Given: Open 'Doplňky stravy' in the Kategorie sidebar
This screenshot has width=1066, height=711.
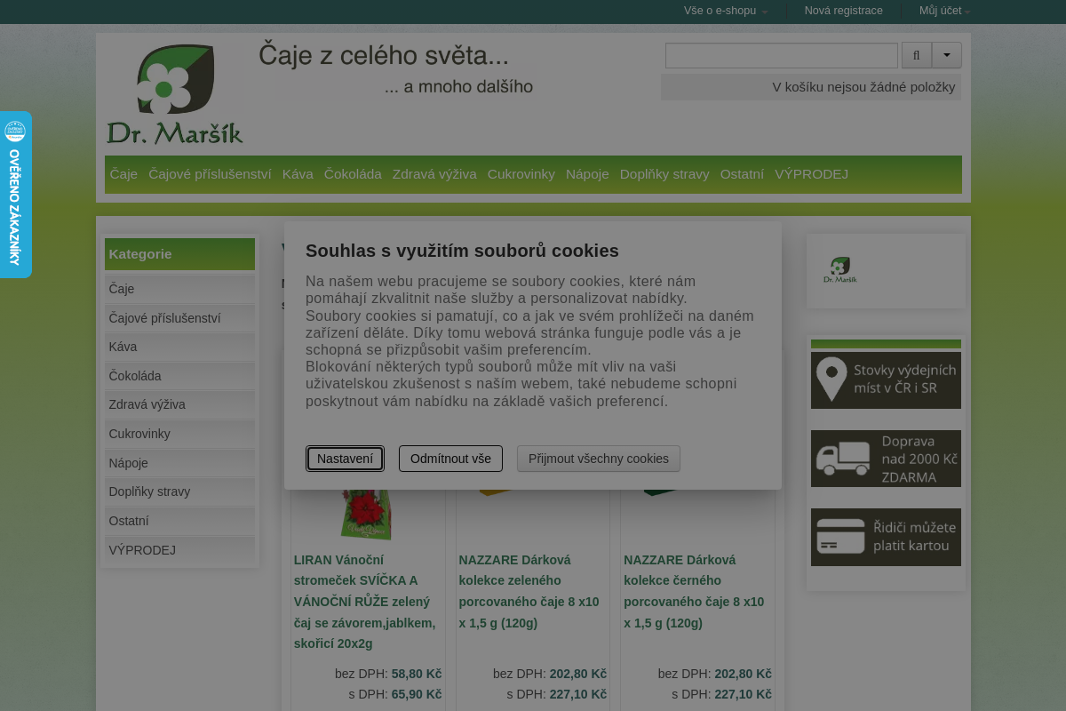Looking at the screenshot, I should pos(179,491).
